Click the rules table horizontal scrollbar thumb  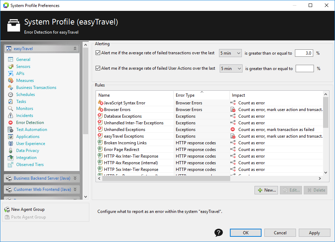[166, 178]
